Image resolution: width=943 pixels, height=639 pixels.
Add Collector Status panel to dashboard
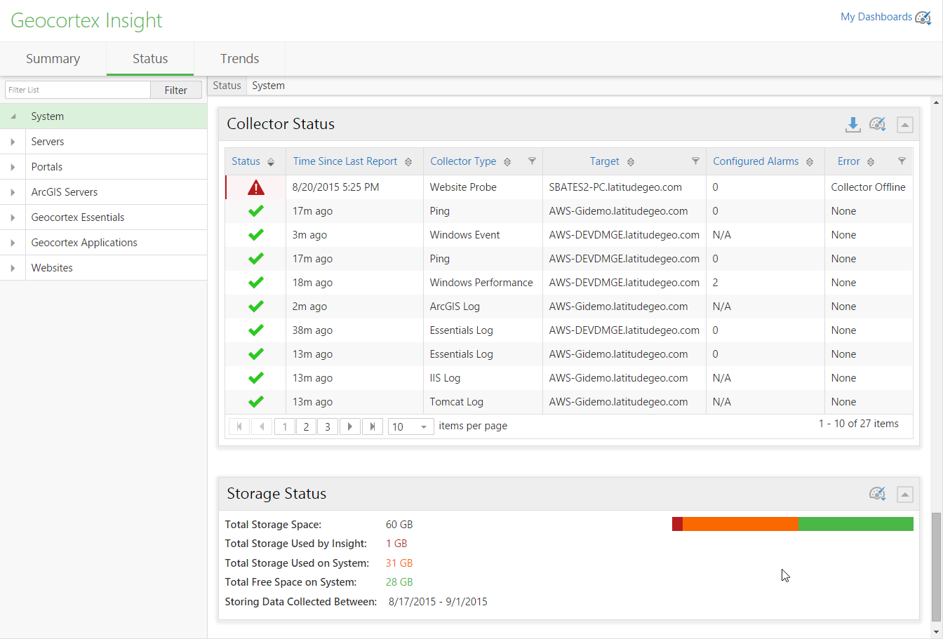[878, 125]
